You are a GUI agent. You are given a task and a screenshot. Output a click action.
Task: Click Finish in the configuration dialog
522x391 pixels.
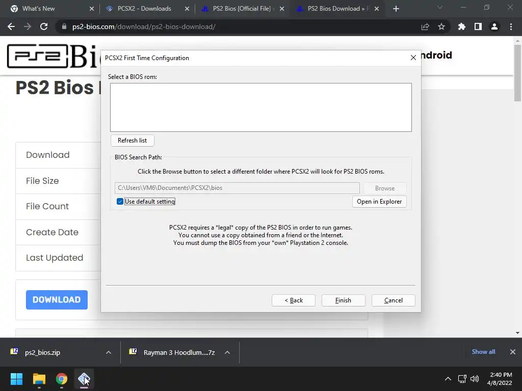[343, 300]
